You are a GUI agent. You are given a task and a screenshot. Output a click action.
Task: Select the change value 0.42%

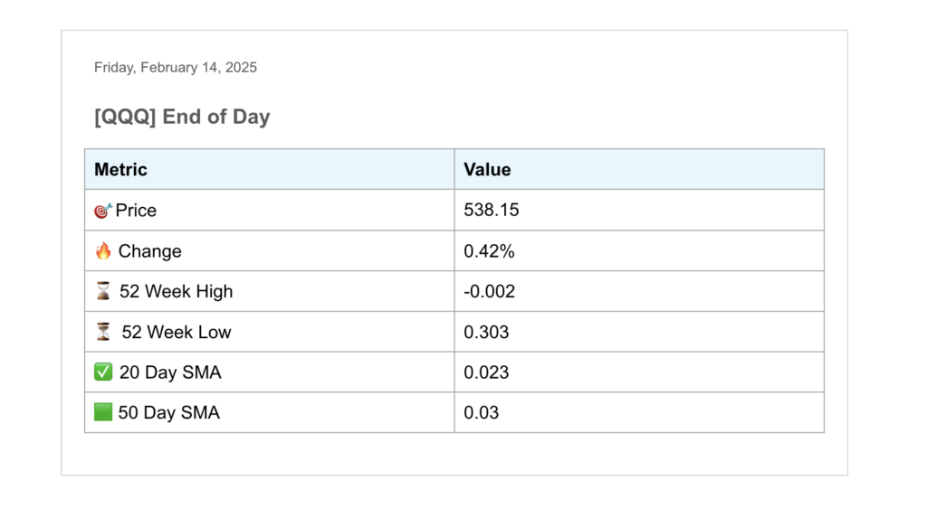click(x=489, y=251)
